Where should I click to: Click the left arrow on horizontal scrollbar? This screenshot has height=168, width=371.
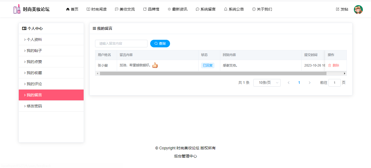click(x=97, y=74)
